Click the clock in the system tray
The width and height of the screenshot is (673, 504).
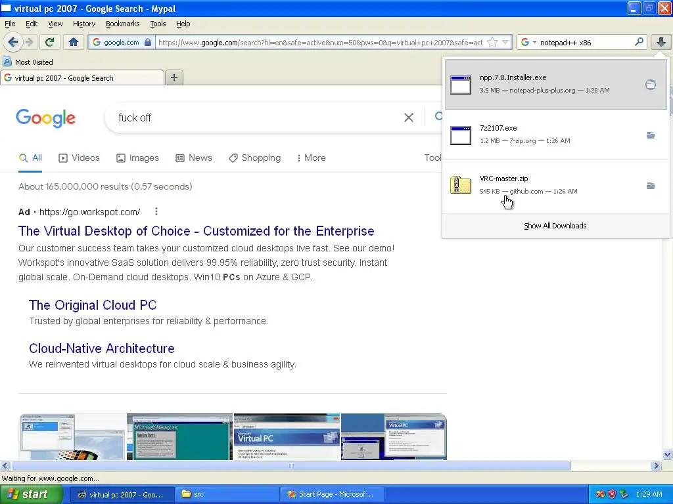pyautogui.click(x=649, y=494)
